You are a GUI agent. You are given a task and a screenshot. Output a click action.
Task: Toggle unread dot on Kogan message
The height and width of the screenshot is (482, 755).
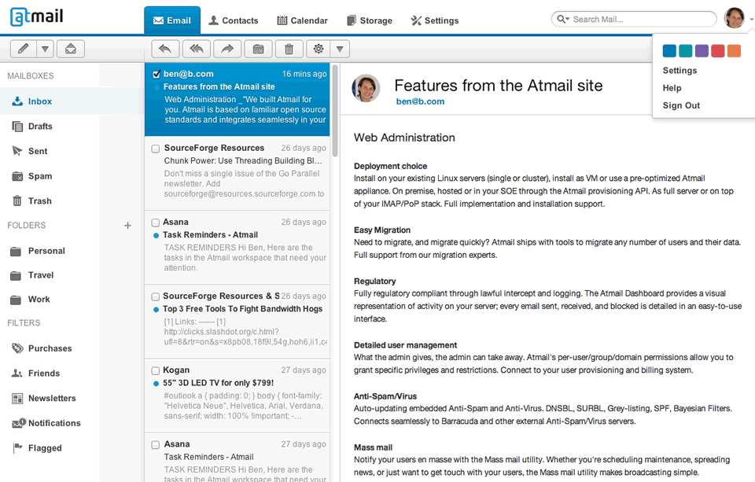tap(156, 384)
